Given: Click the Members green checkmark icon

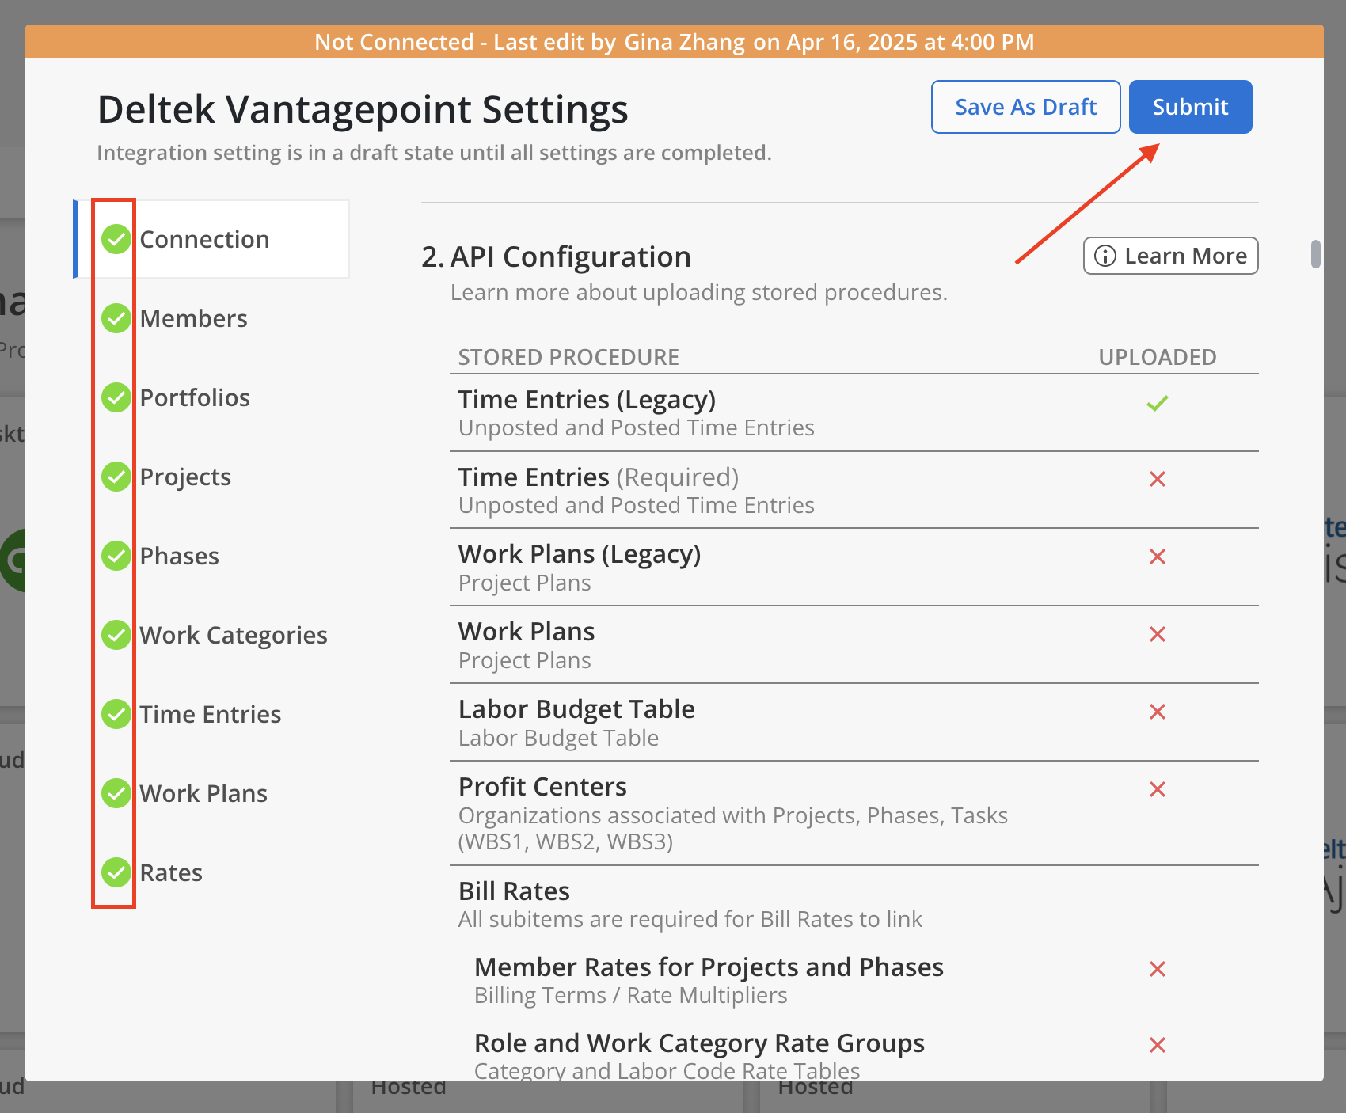Looking at the screenshot, I should (x=116, y=318).
